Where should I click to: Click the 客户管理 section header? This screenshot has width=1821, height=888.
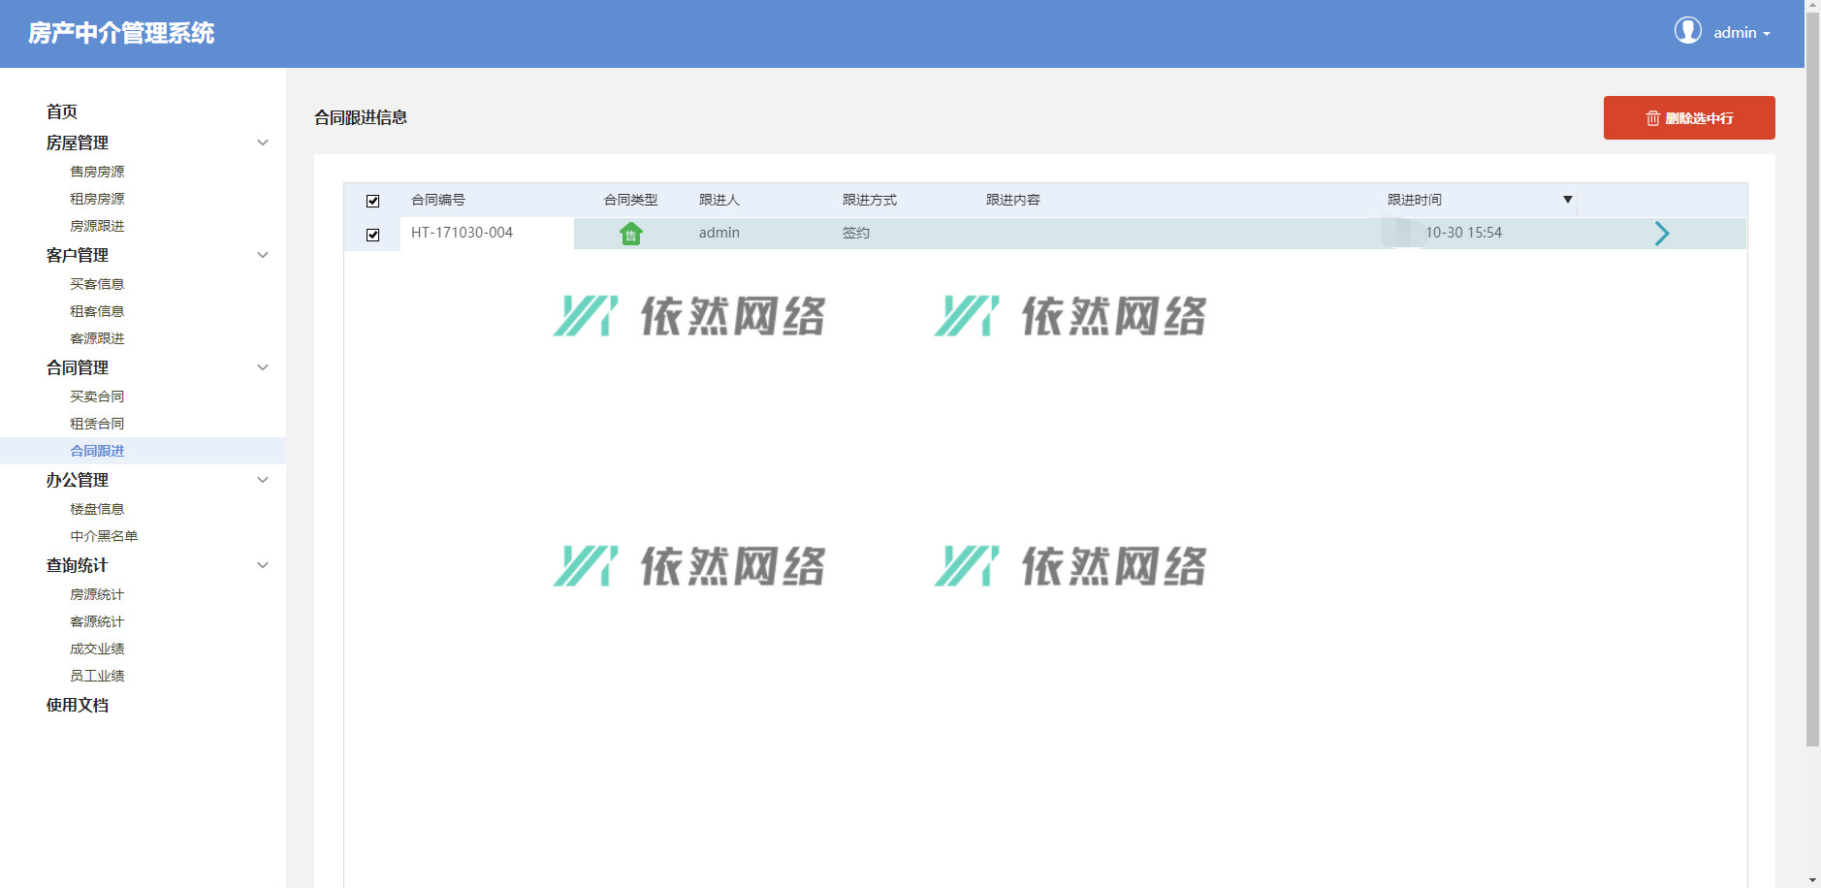point(78,255)
